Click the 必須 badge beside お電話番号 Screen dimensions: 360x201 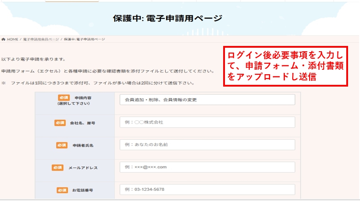tap(62, 190)
